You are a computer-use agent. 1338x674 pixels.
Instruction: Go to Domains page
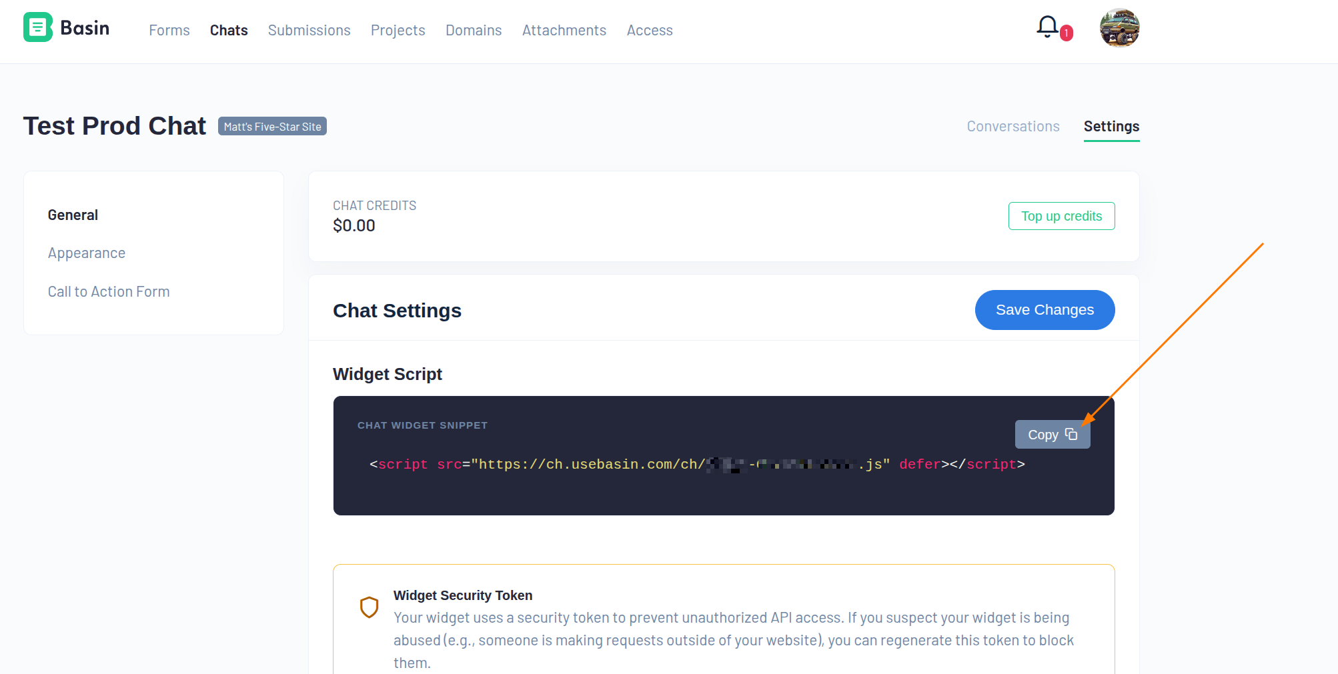pyautogui.click(x=474, y=31)
